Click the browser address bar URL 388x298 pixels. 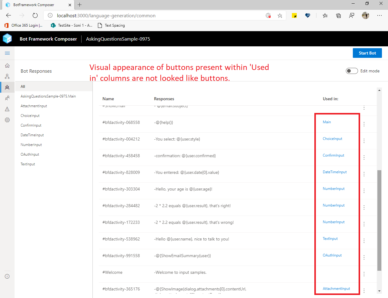tap(106, 16)
